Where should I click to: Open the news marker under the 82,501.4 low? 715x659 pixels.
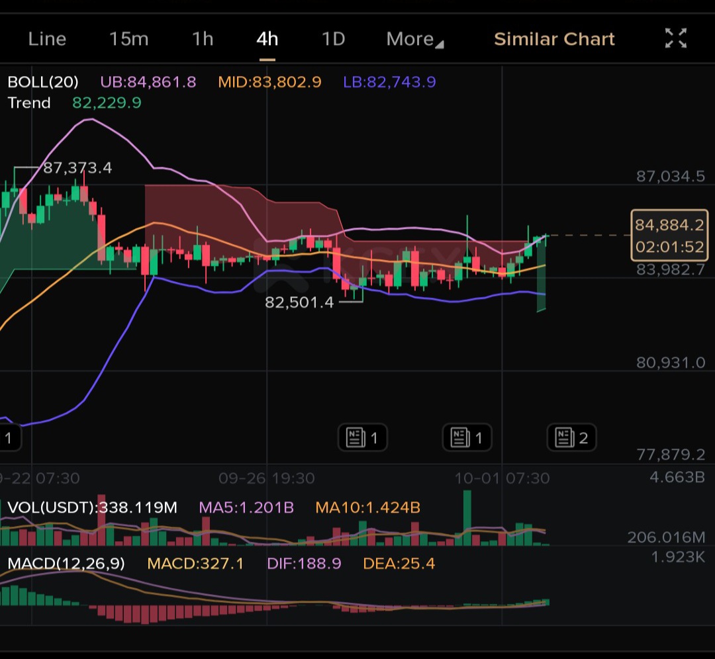[363, 437]
